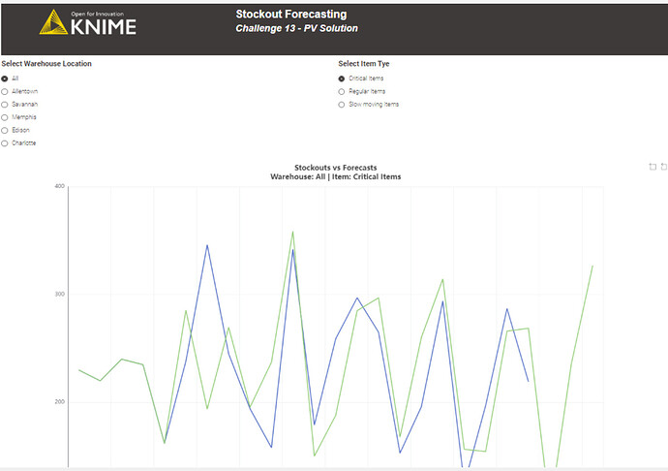Click the Stockout Forecasting header title
This screenshot has height=471, width=668.
[290, 15]
